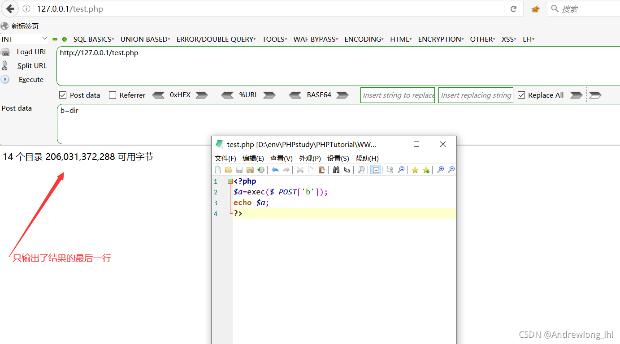Open the WAF BYPASS dropdown
Screen dimensions: 620x344
pyautogui.click(x=316, y=39)
